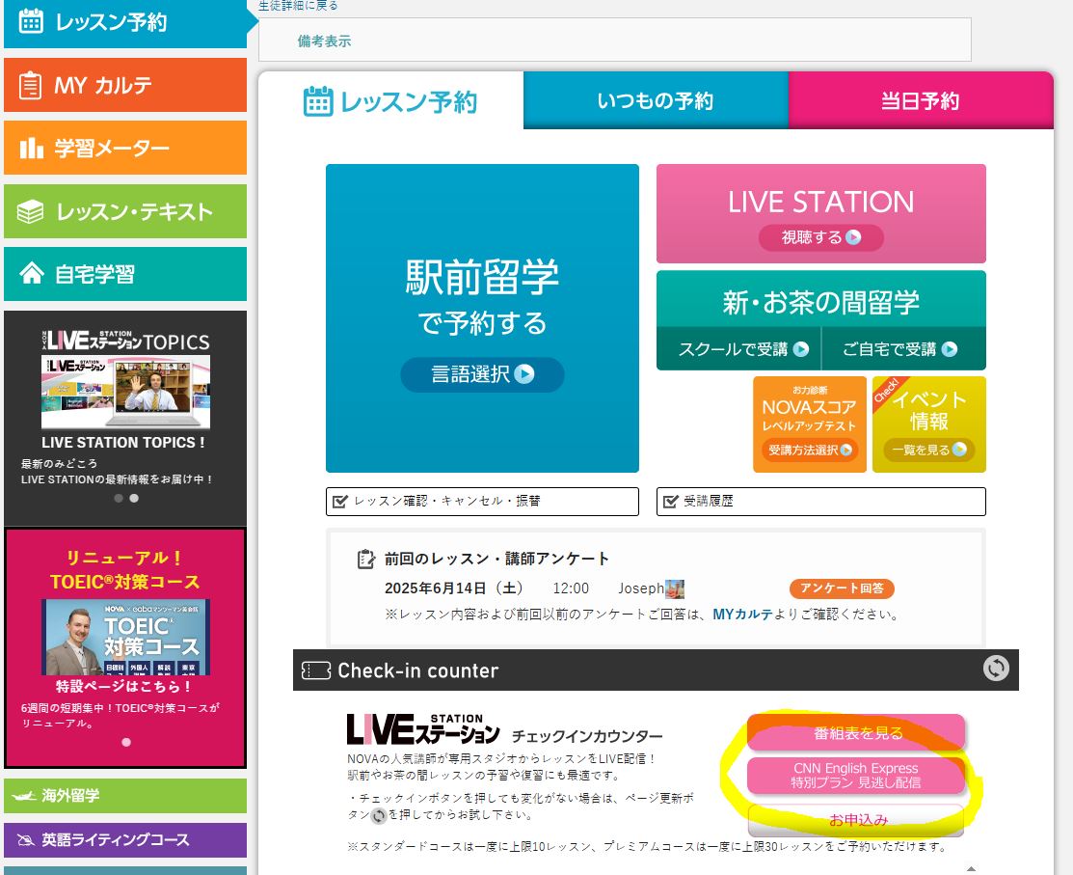
Task: Click the 自宅学習 house icon
Action: click(31, 275)
